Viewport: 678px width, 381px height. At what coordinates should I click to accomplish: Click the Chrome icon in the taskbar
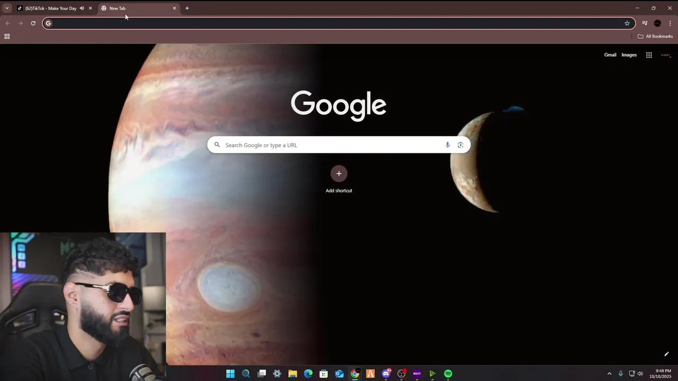[x=355, y=374]
